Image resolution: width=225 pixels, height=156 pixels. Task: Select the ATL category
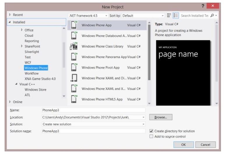click(27, 95)
